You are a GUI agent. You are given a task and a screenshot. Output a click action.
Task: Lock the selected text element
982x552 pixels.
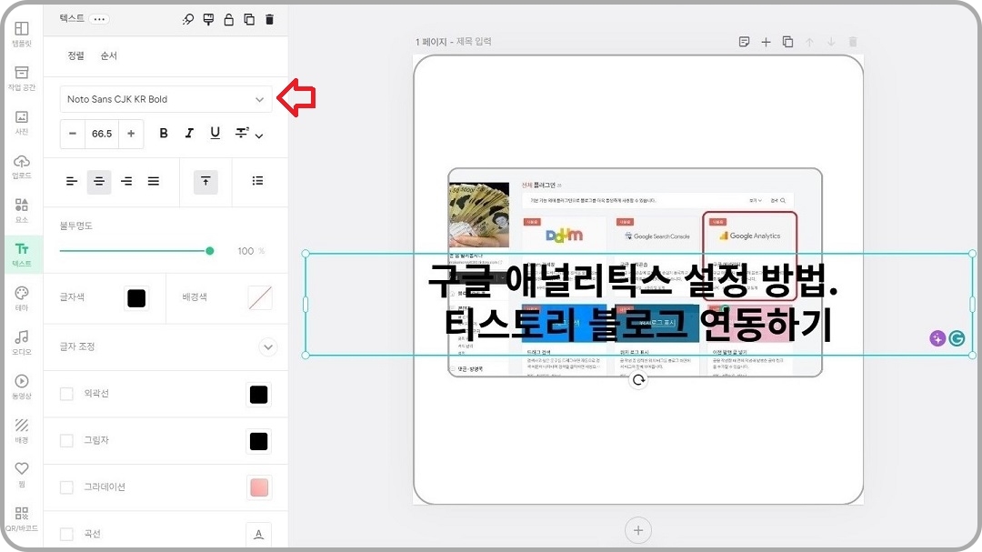point(229,18)
